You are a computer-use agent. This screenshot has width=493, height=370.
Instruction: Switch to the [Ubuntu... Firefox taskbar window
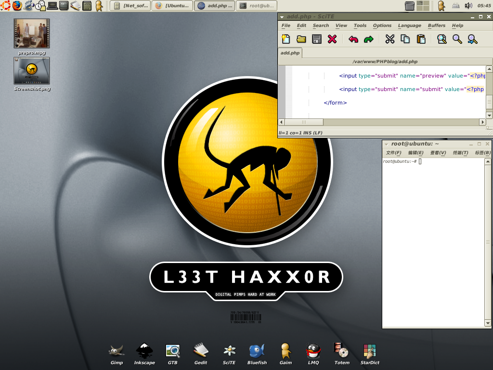click(x=172, y=6)
